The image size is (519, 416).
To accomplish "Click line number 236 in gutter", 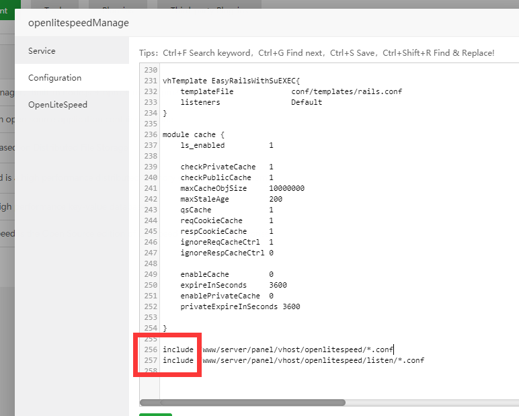I will [151, 134].
